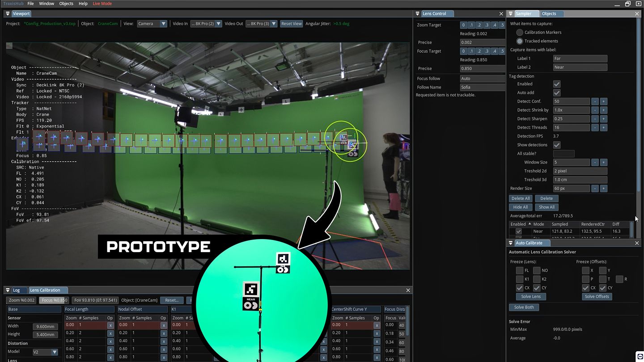Image resolution: width=644 pixels, height=362 pixels.
Task: Click the Show All button
Action: coord(547,207)
